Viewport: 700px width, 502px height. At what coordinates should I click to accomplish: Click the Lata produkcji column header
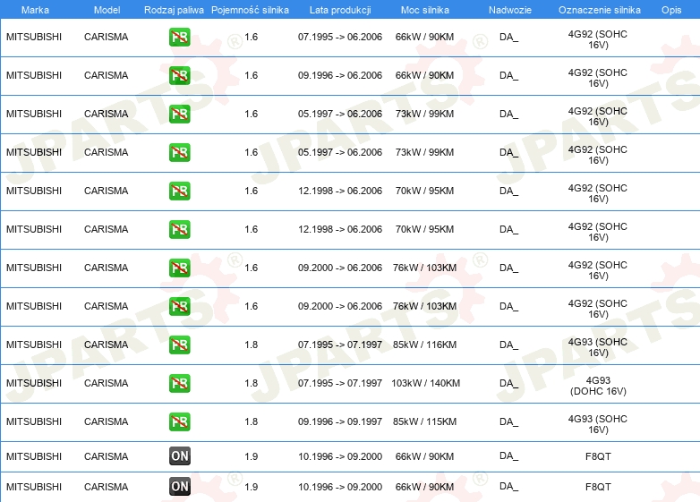(x=340, y=10)
